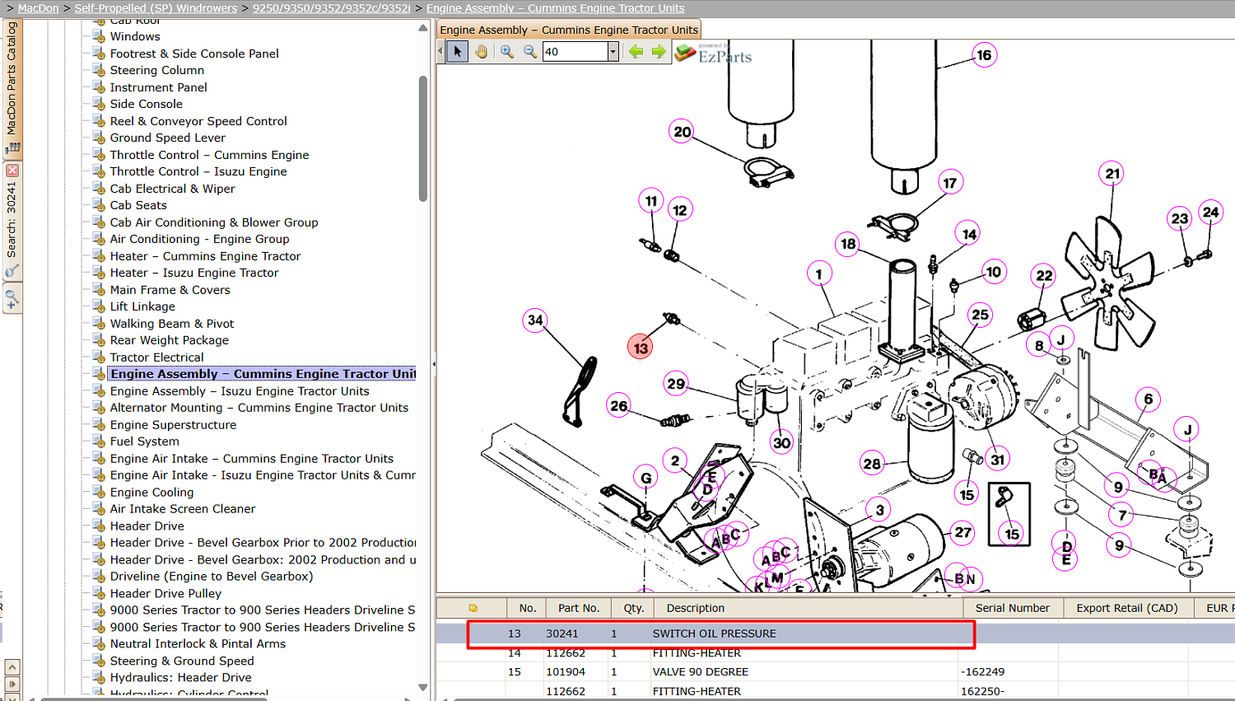Screen dimensions: 1235x701
Task: Click the page icon beside Fuel System
Action: [x=99, y=442]
